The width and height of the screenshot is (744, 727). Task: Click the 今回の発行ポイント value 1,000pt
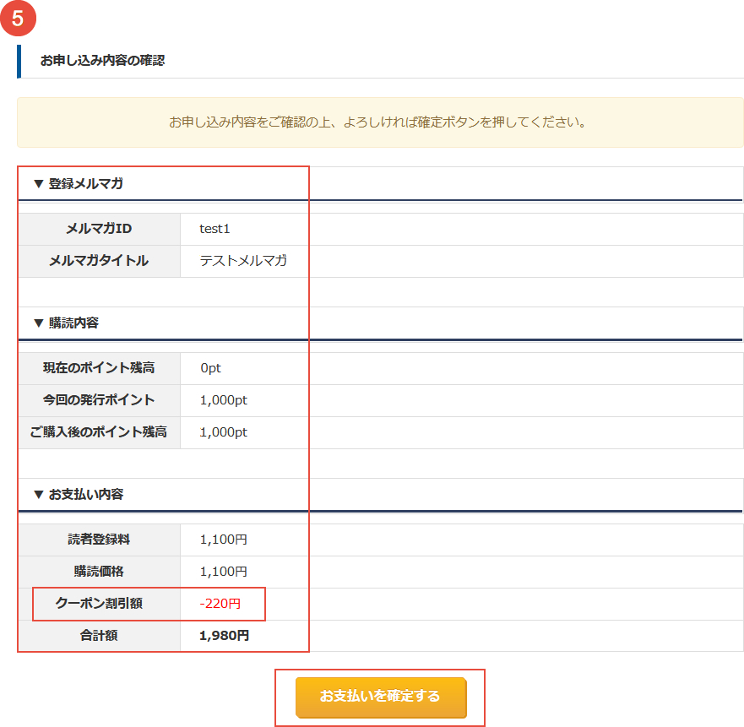coord(221,400)
